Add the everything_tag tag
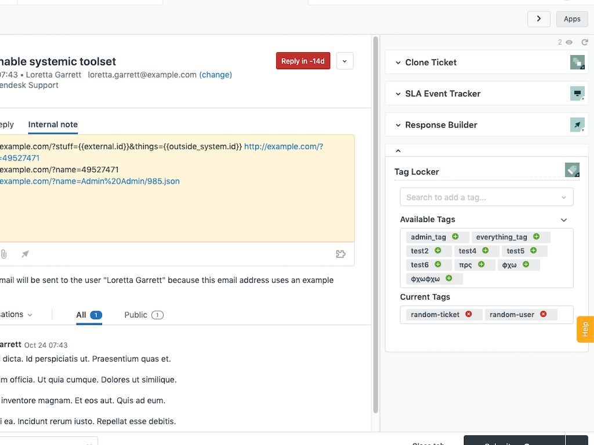This screenshot has width=594, height=445. [537, 236]
